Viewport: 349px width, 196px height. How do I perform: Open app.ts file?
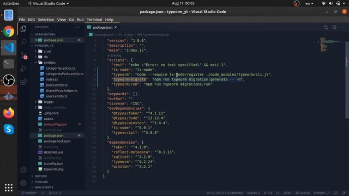pyautogui.click(x=49, y=119)
